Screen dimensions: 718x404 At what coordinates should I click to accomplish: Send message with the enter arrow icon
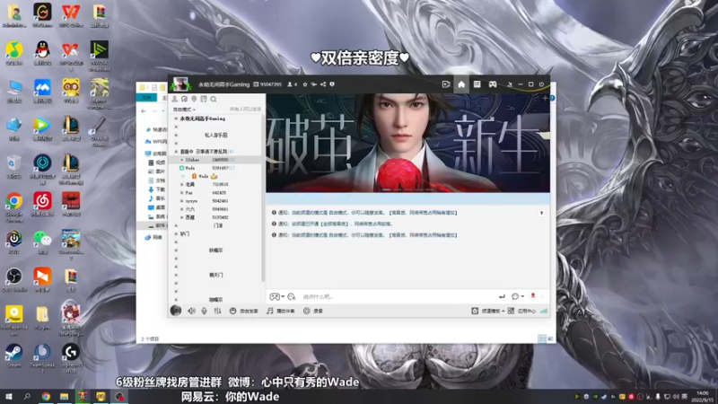tap(502, 297)
